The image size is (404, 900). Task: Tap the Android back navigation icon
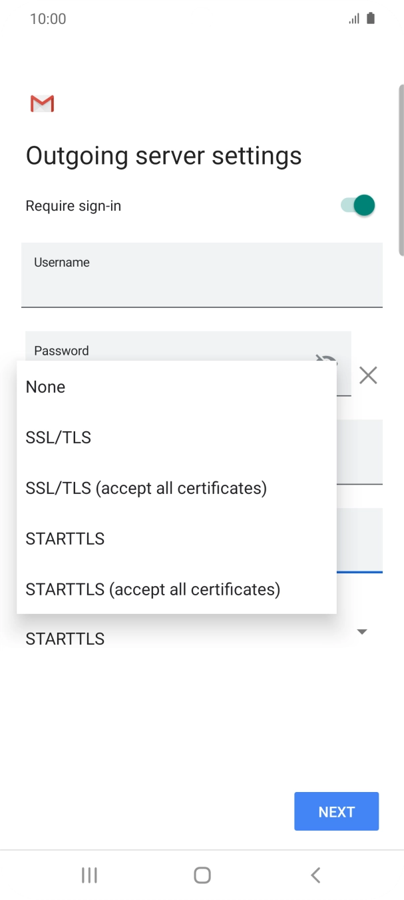[x=315, y=875]
